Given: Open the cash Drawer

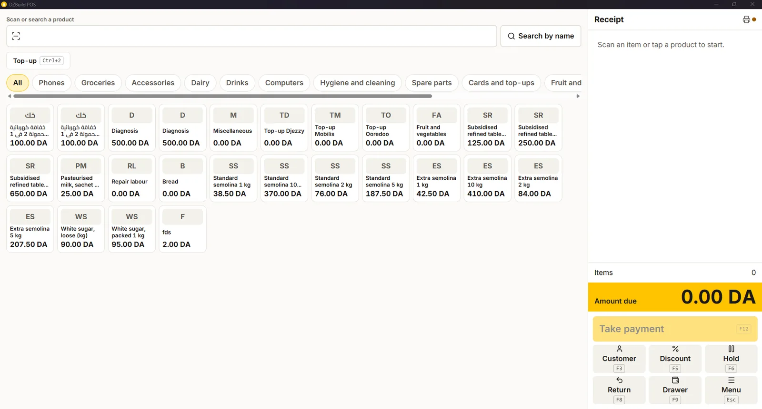Looking at the screenshot, I should pyautogui.click(x=675, y=390).
